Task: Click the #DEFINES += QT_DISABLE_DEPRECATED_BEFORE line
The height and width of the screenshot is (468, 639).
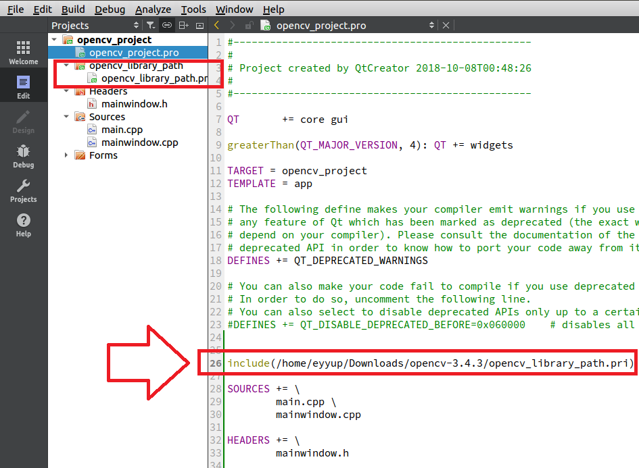Action: click(376, 325)
